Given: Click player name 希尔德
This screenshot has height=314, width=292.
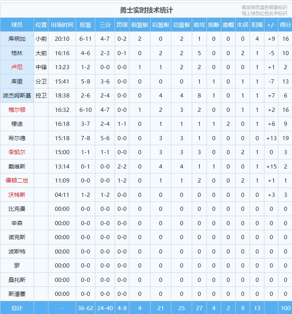Looking at the screenshot, I should (17, 138).
